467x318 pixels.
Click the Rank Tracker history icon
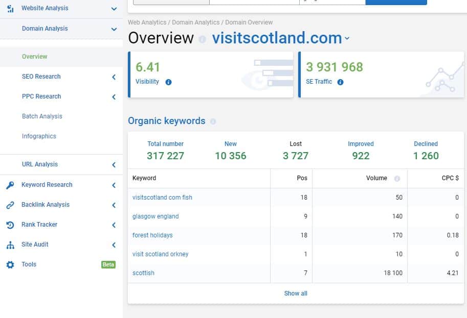coord(10,225)
